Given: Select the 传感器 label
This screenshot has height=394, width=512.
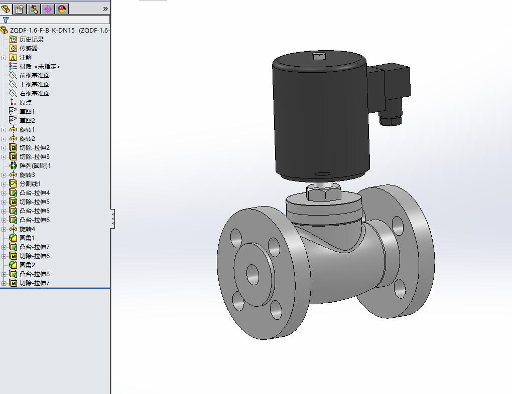Looking at the screenshot, I should coord(29,48).
